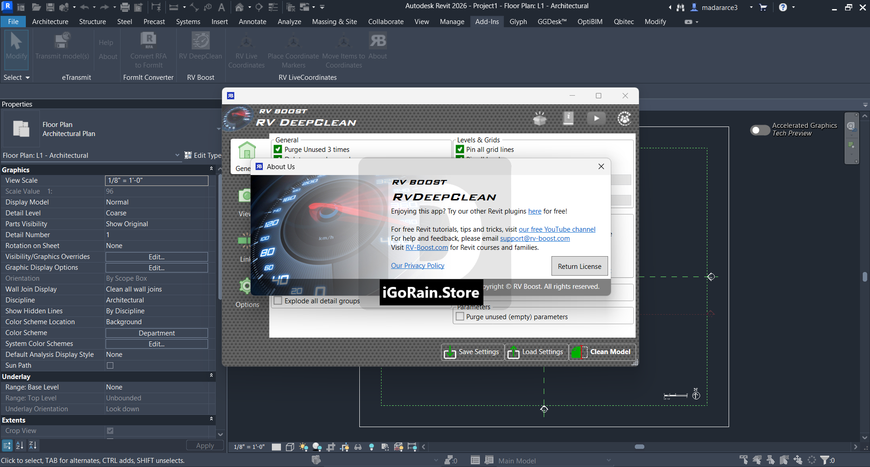Toggle the Accelerated Graphics Tech Preview switch
870x467 pixels.
pyautogui.click(x=760, y=130)
